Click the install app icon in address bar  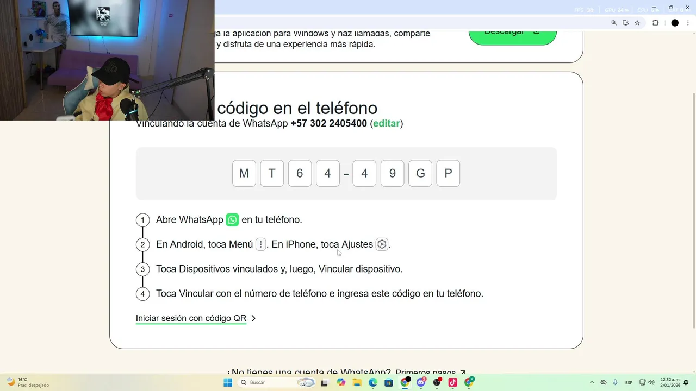click(626, 23)
